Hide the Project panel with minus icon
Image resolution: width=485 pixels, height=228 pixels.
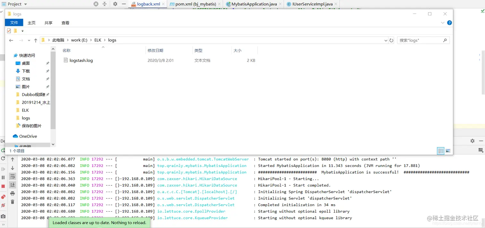point(124,4)
